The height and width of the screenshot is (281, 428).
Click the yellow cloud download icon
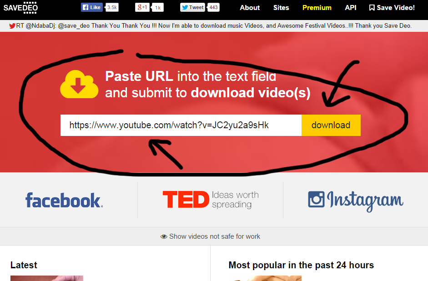(x=79, y=84)
